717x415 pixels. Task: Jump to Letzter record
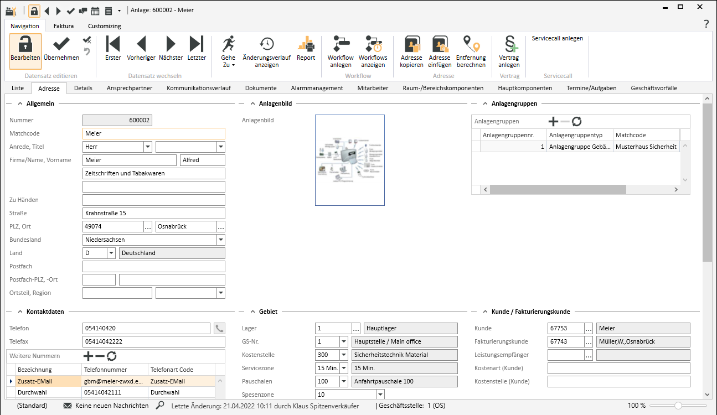point(197,49)
